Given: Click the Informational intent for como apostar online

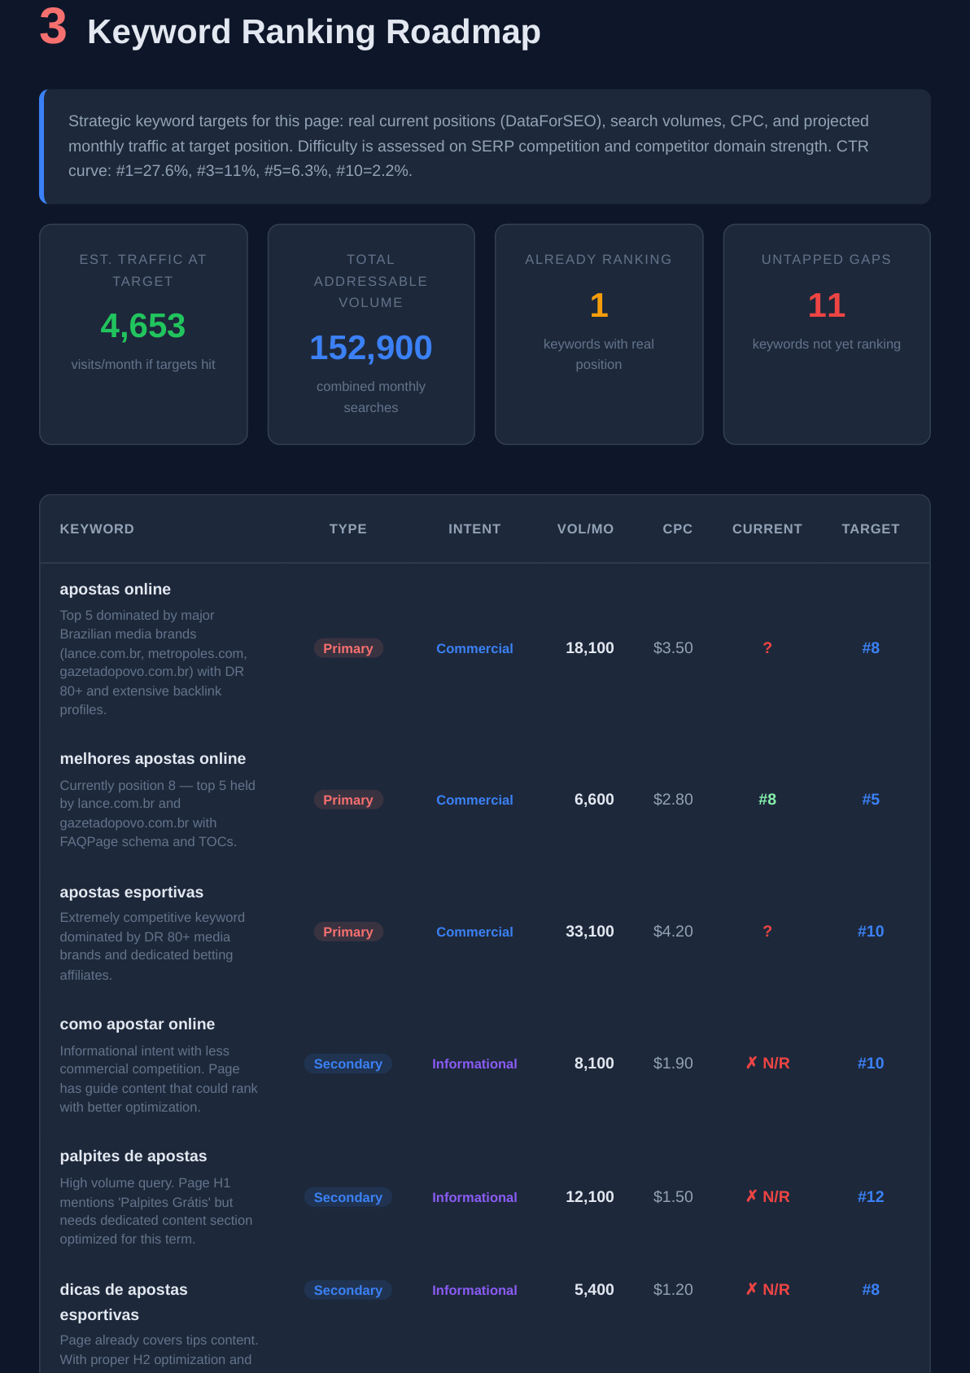Looking at the screenshot, I should [x=474, y=1064].
